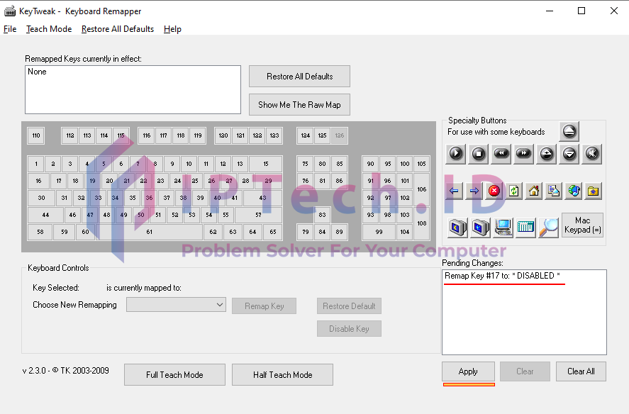Select numpad key 99 on keyboard map
The height and width of the screenshot is (414, 629).
(x=379, y=232)
